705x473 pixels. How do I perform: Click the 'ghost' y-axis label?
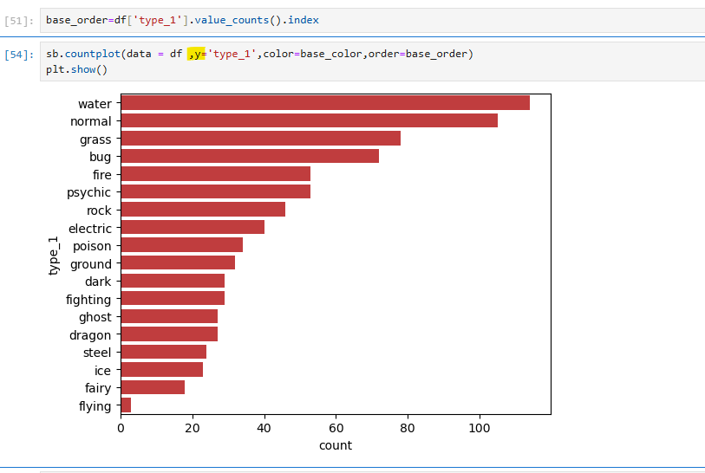95,317
